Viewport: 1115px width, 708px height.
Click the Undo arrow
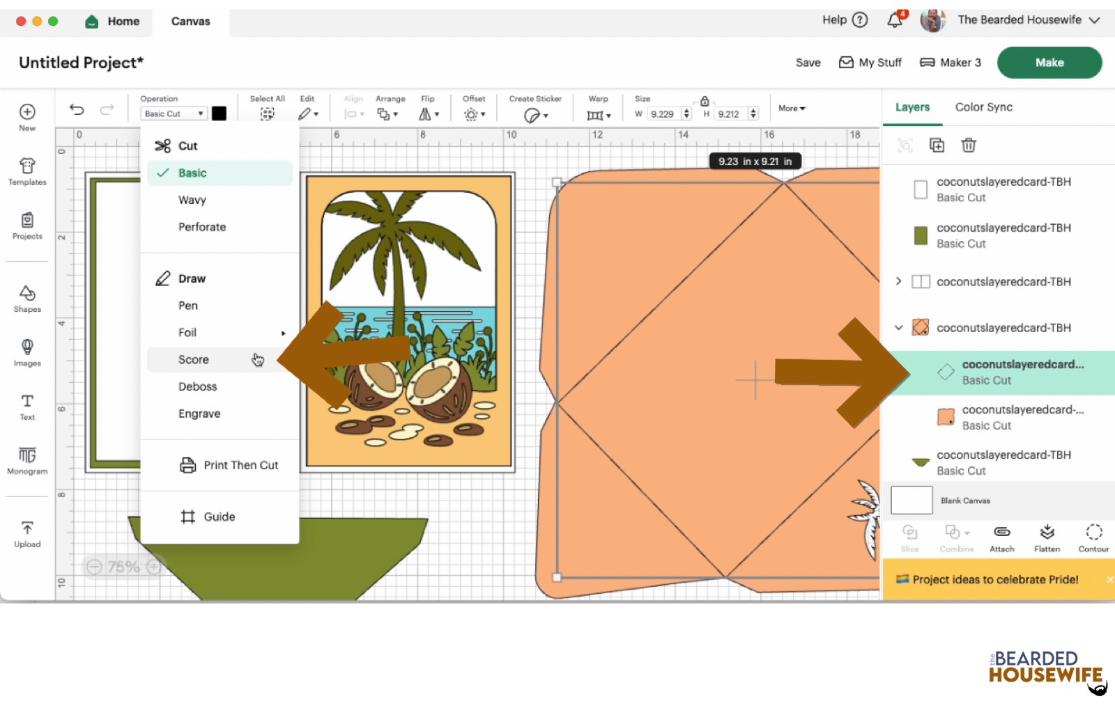pyautogui.click(x=77, y=109)
